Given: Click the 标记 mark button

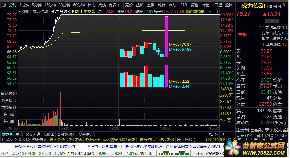Looking at the screenshot, I should pos(205,5).
